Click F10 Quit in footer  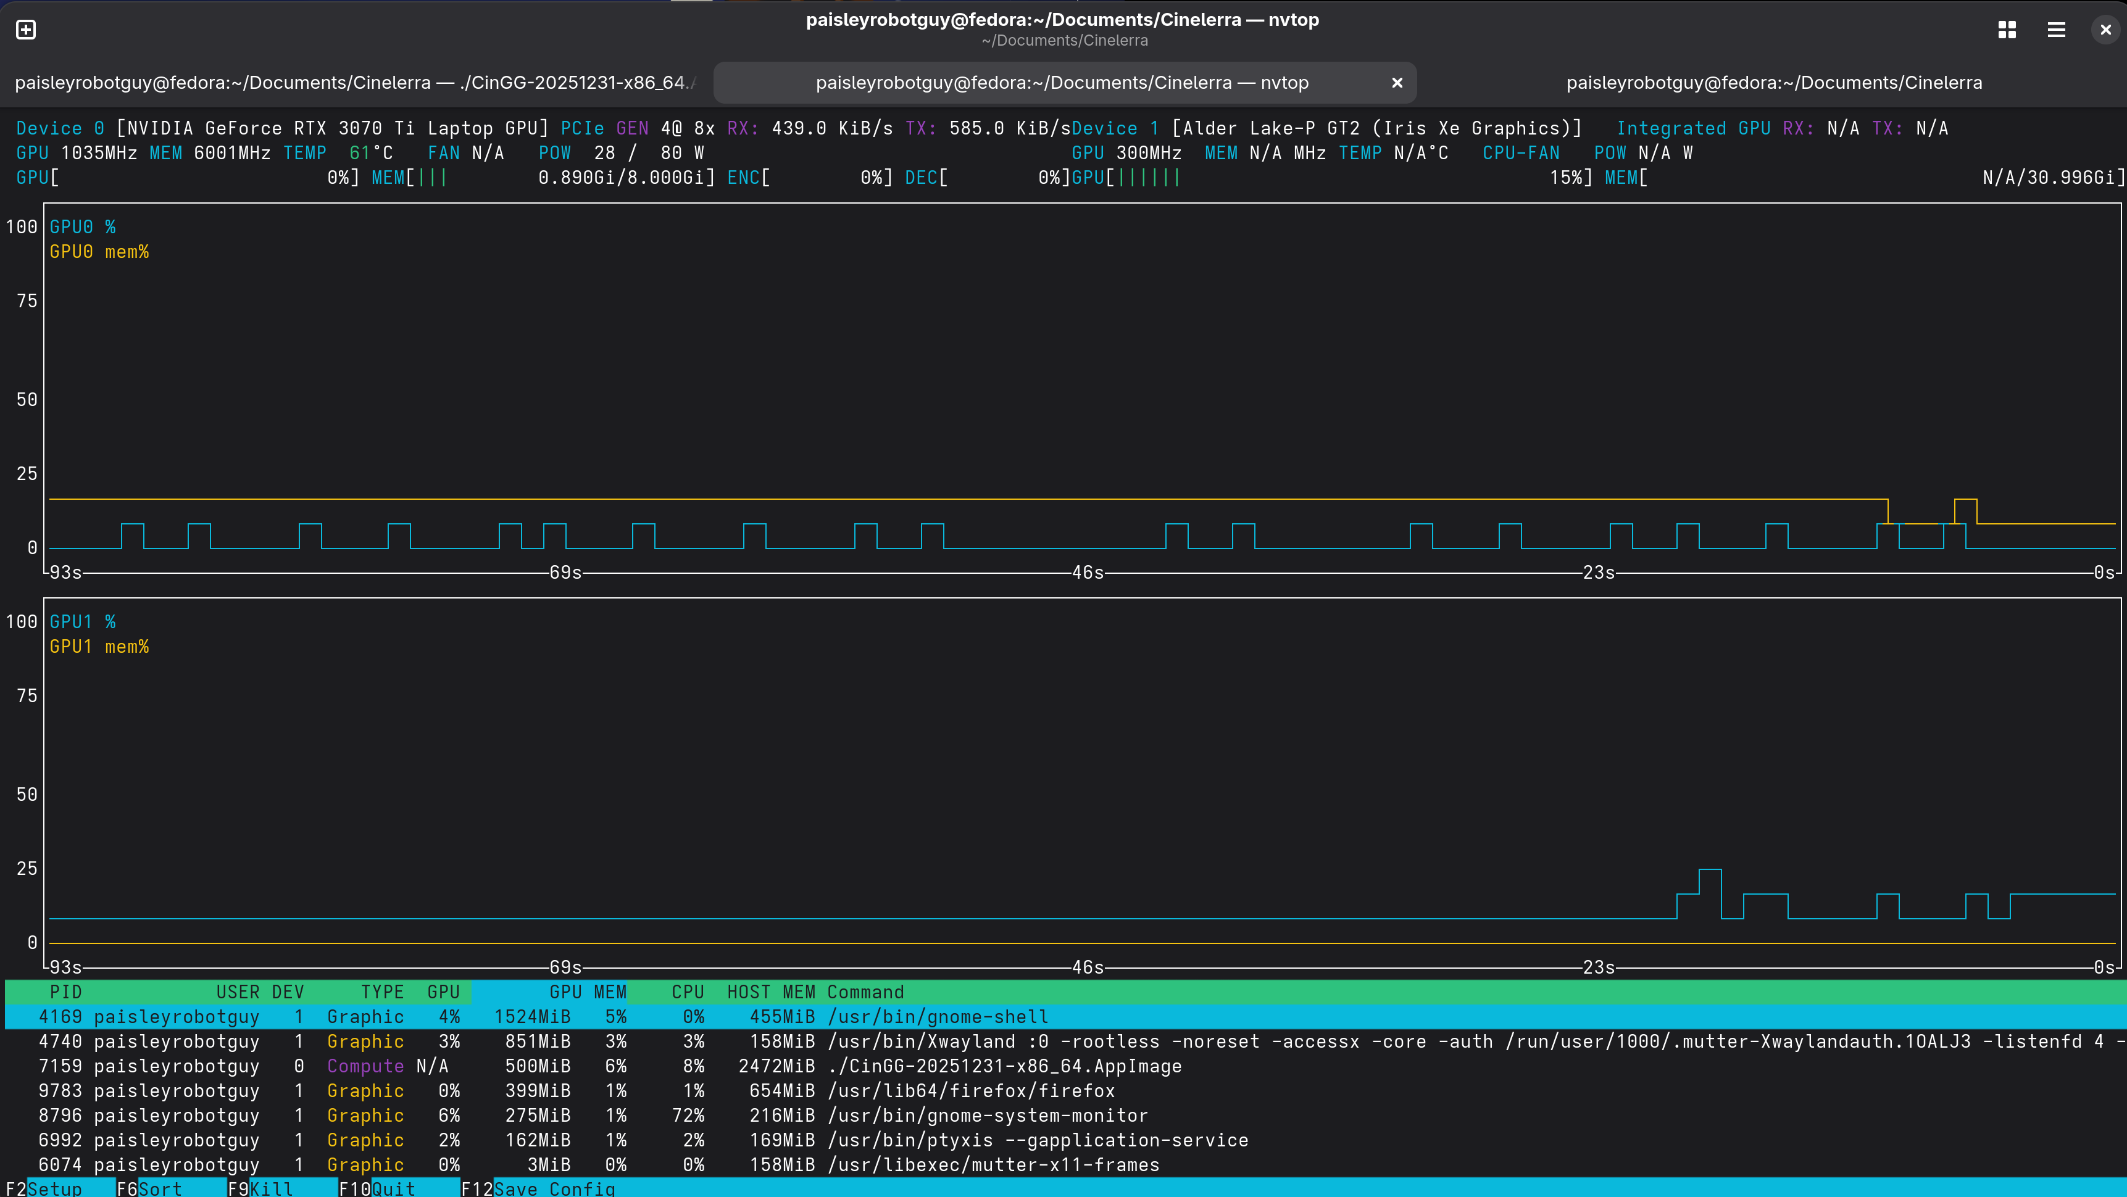(x=393, y=1188)
